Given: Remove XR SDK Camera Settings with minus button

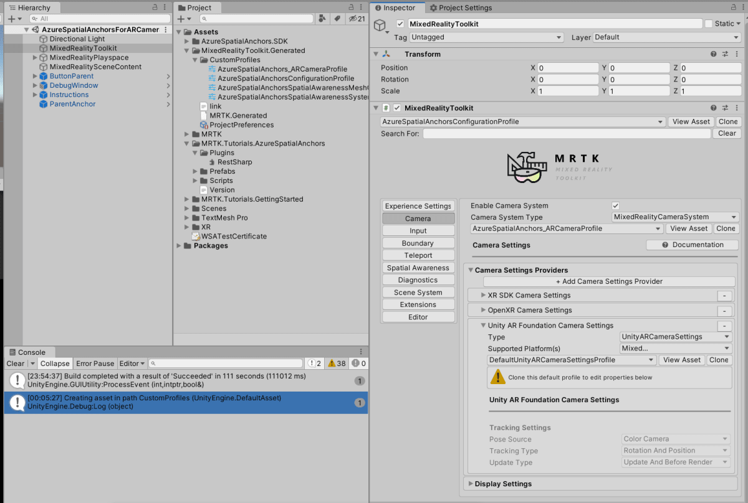Looking at the screenshot, I should tap(724, 296).
